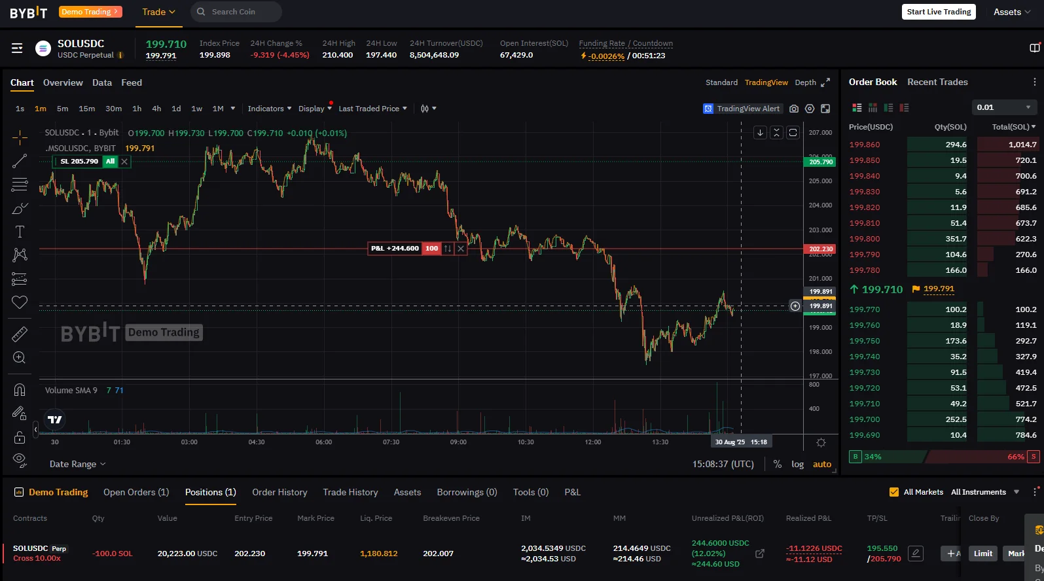Activate the zoom in tool

pos(20,358)
